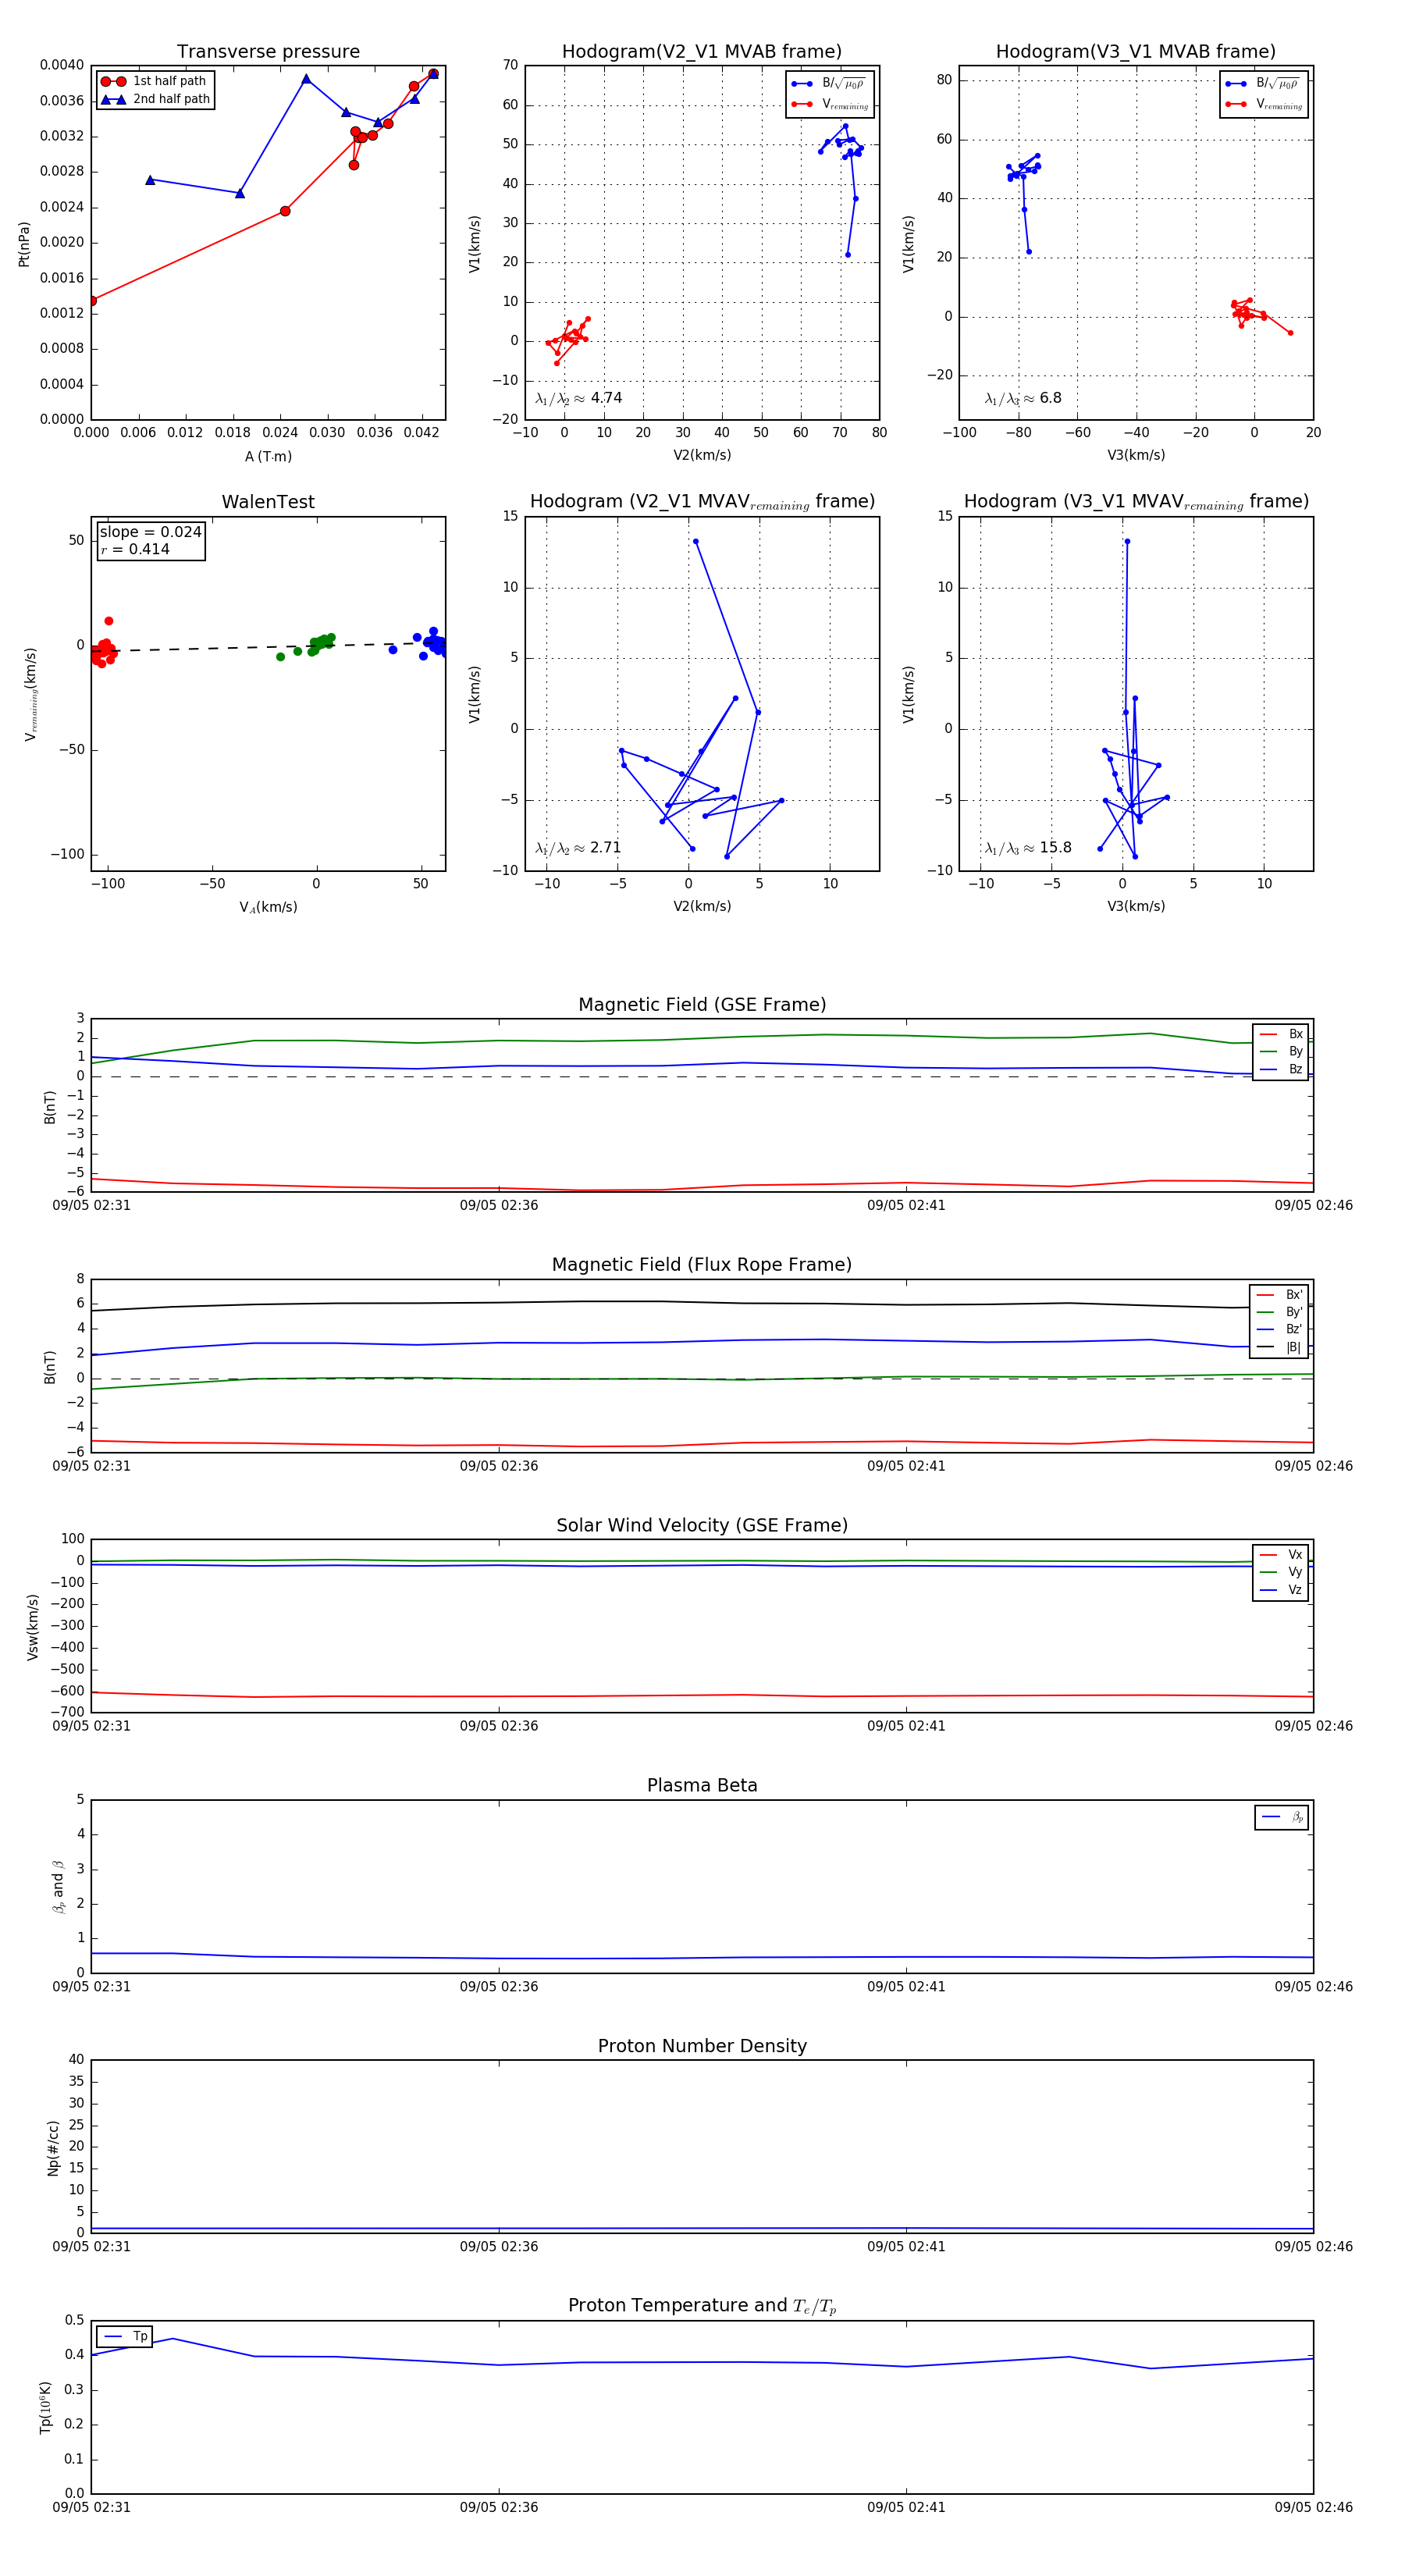Click the 'Vsw(km/s)' y-axis label
This screenshot has width=1405, height=2576.
pyautogui.click(x=33, y=1628)
